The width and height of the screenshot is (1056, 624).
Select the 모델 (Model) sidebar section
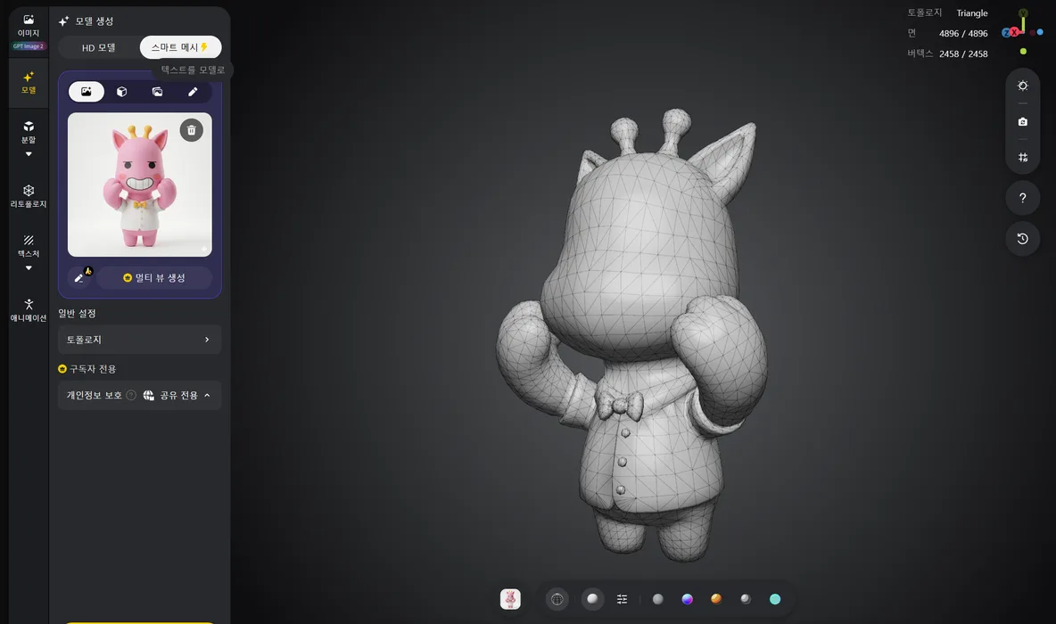(29, 82)
